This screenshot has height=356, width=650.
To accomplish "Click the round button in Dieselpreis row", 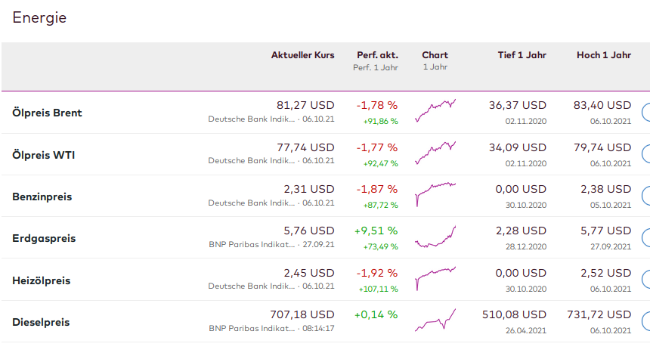I will [646, 322].
